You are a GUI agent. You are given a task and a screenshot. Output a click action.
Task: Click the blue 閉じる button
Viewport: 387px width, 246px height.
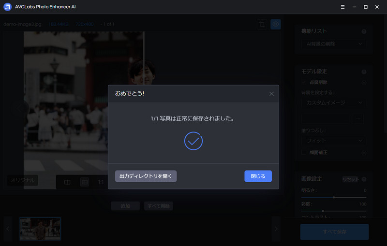[x=258, y=176]
